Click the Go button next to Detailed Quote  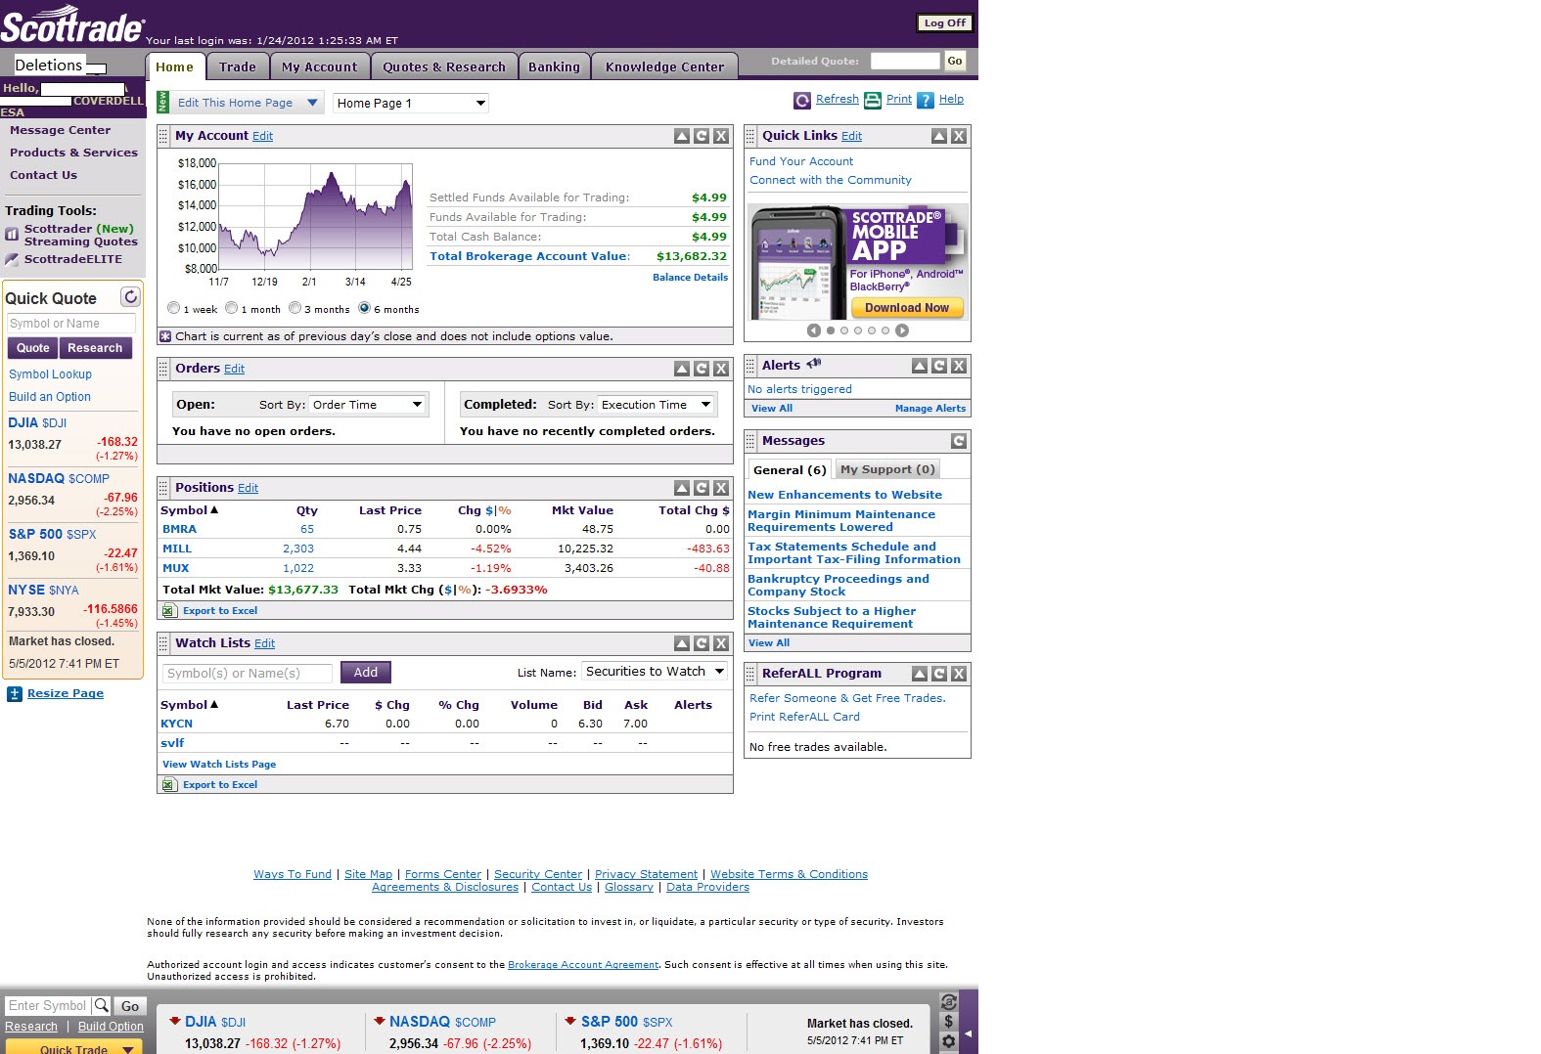955,61
